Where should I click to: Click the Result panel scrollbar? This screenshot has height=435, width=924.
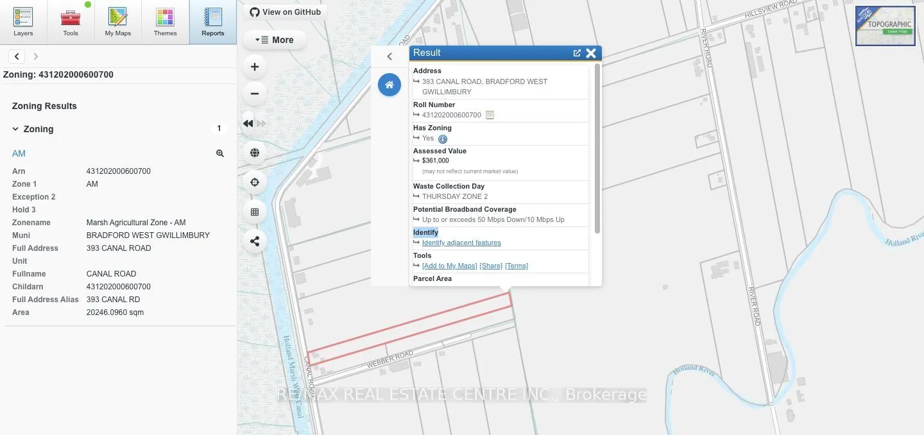597,148
